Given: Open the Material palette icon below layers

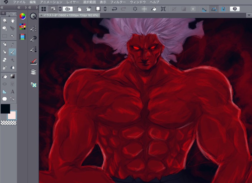Looking at the screenshot, I should [34, 84].
